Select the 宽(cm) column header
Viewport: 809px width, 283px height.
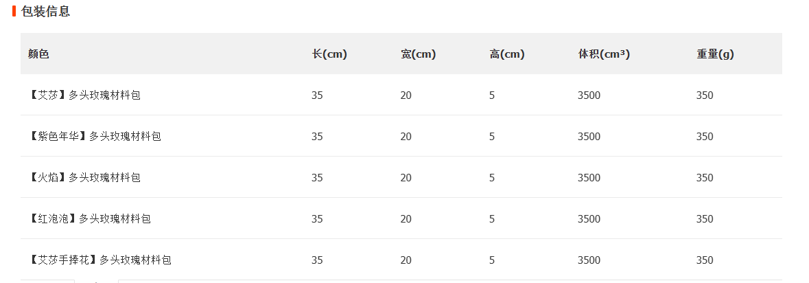coord(418,54)
